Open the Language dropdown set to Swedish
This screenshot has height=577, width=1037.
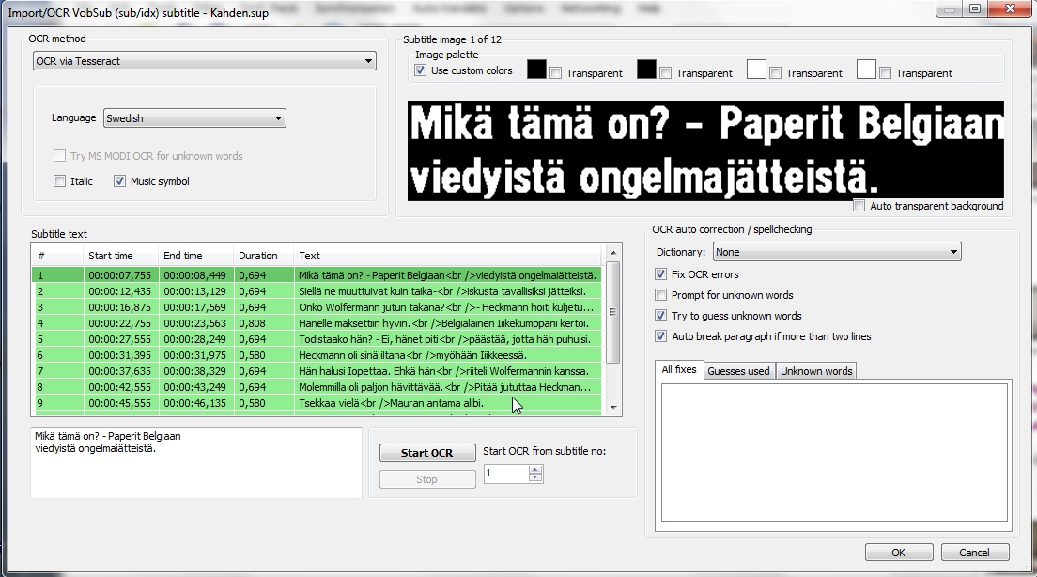tap(194, 118)
